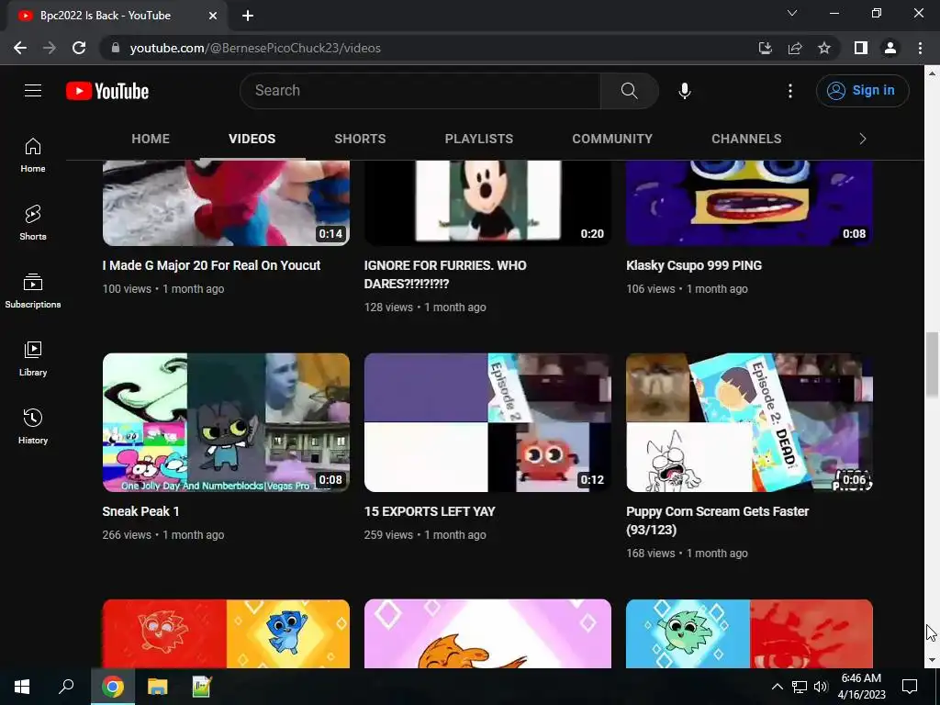Image resolution: width=940 pixels, height=705 pixels.
Task: Open Chrome profile icon
Action: 890,48
